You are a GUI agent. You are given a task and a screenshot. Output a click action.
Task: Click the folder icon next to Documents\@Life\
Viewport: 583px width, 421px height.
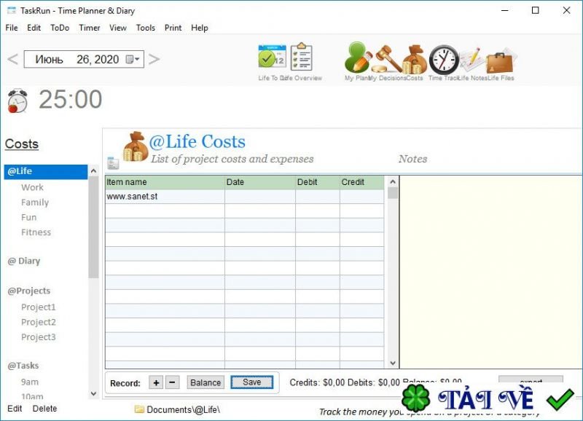(x=139, y=409)
